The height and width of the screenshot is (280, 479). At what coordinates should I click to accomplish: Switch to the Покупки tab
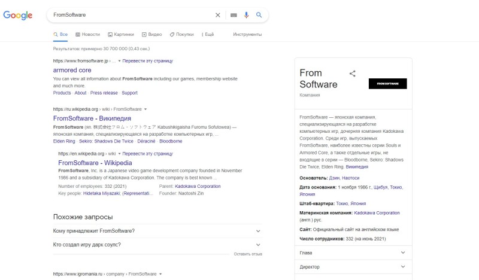coord(182,35)
